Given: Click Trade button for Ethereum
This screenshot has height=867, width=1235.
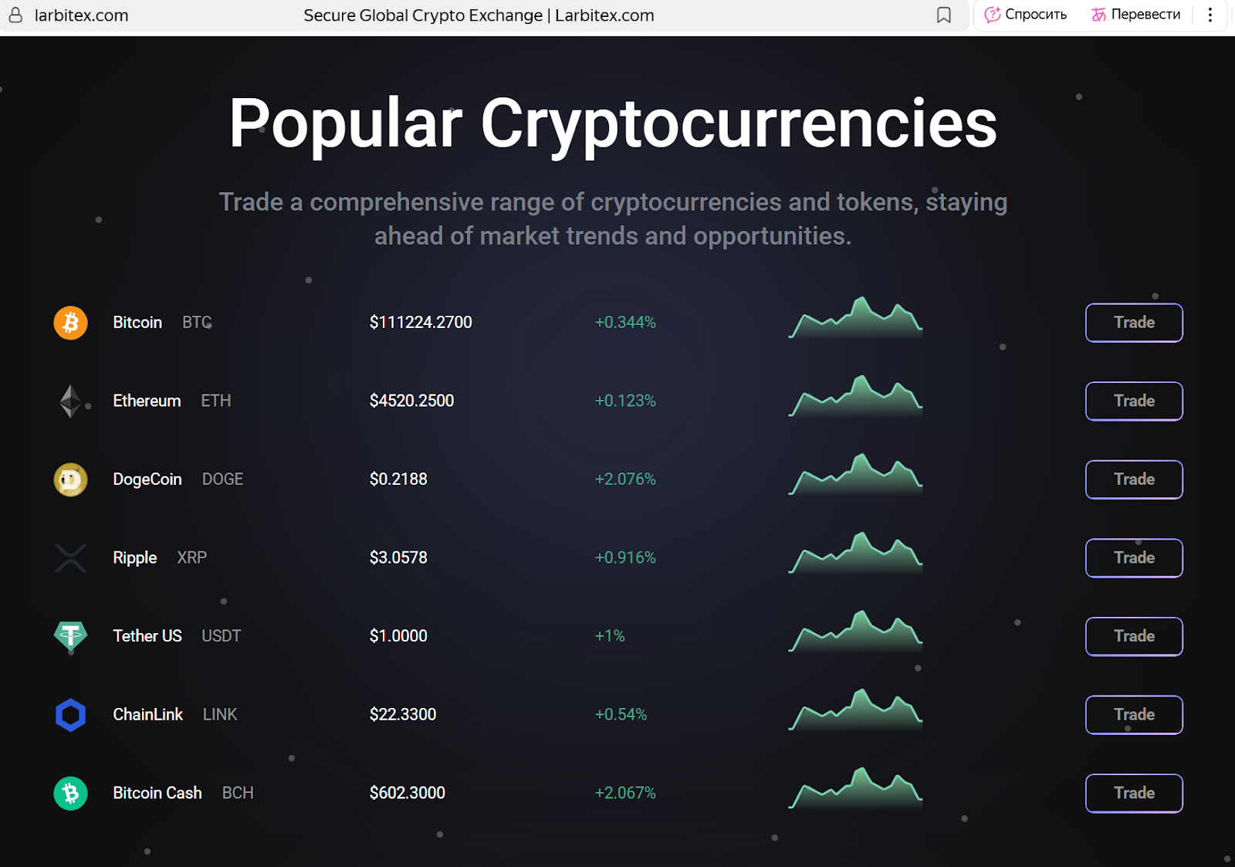Looking at the screenshot, I should pyautogui.click(x=1134, y=401).
